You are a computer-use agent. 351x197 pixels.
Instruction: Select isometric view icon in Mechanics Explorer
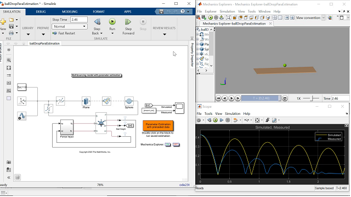268,18
